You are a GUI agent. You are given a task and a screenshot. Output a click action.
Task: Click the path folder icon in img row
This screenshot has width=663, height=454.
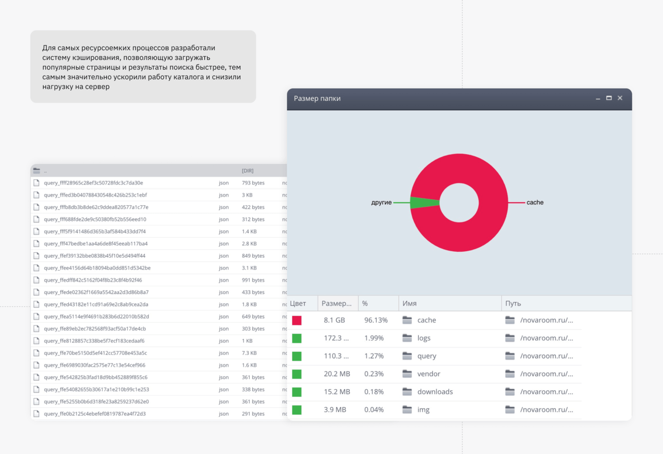point(510,409)
